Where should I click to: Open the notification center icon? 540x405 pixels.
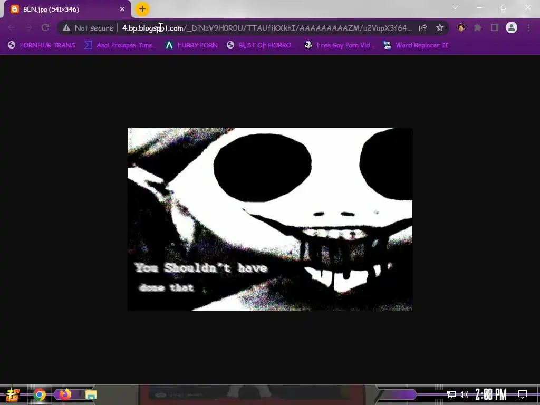[x=523, y=394]
